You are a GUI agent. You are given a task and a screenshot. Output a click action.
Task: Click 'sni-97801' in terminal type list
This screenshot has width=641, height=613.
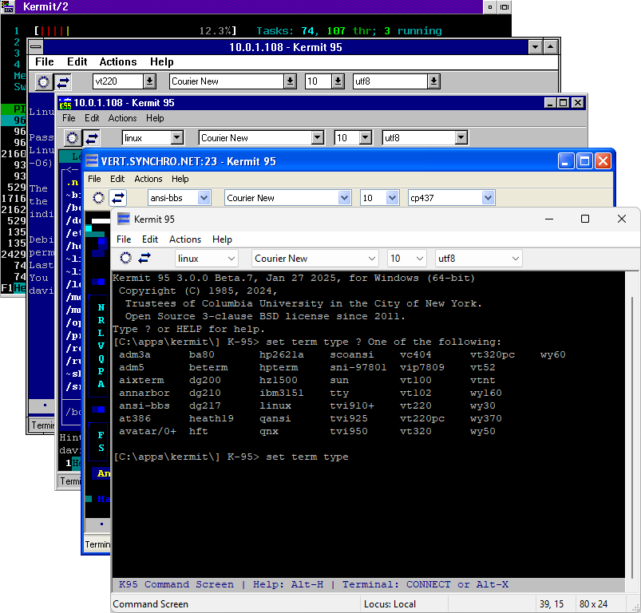point(358,367)
